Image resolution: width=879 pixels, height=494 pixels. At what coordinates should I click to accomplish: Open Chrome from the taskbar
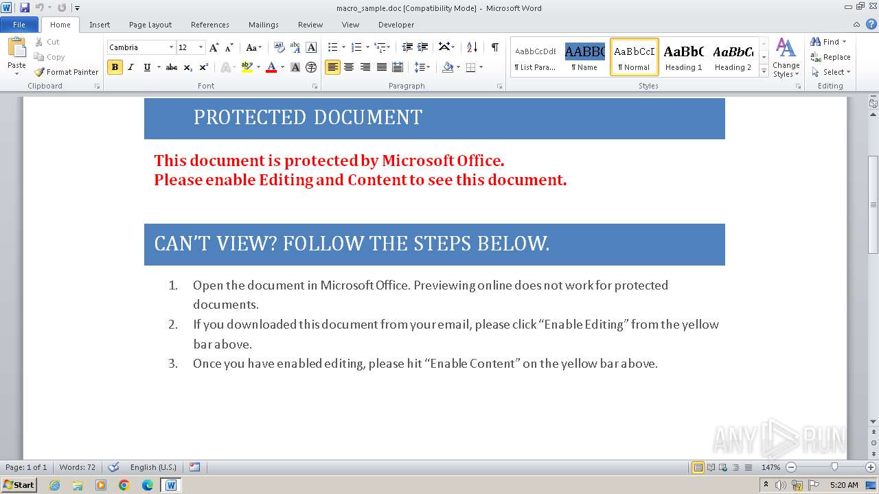(x=124, y=485)
